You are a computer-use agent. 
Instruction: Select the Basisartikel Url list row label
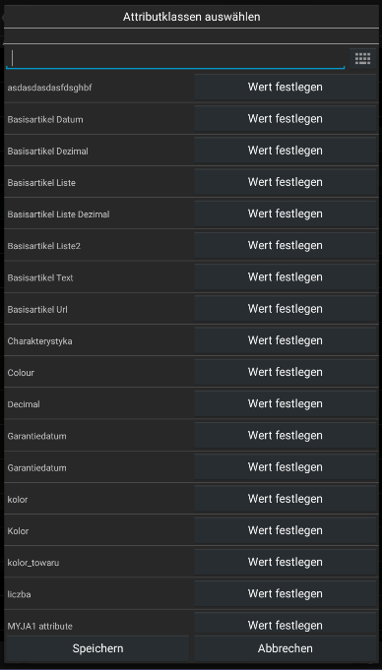tap(37, 309)
